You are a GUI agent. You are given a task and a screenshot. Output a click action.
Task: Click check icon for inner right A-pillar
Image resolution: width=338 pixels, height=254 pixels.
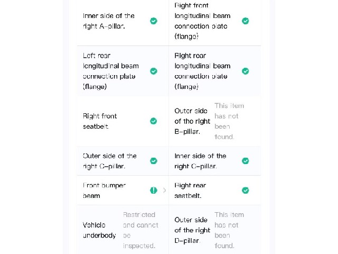click(154, 21)
